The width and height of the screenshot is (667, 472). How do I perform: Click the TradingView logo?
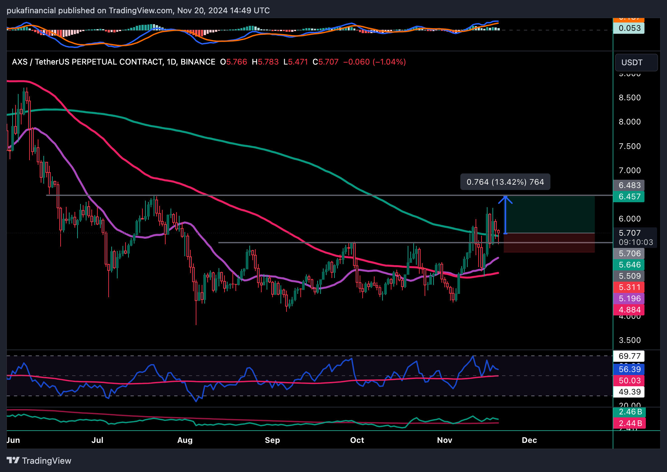click(x=39, y=460)
